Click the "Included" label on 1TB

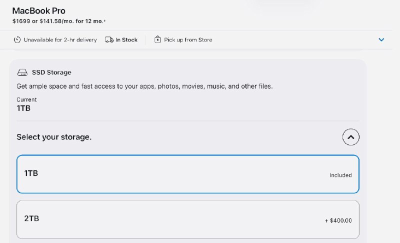tap(340, 175)
